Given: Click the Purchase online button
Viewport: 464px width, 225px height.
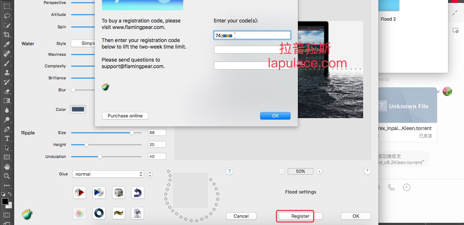Looking at the screenshot, I should tap(125, 116).
